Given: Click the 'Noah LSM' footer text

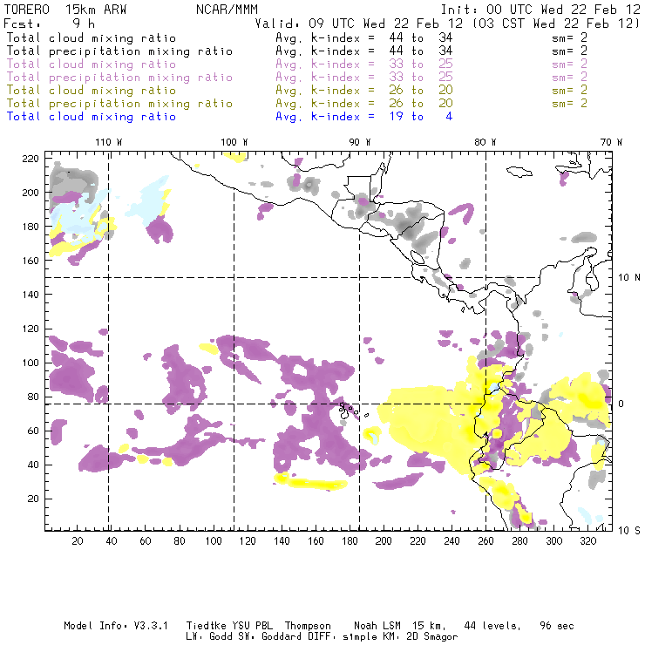Looking at the screenshot, I should pos(377,626).
